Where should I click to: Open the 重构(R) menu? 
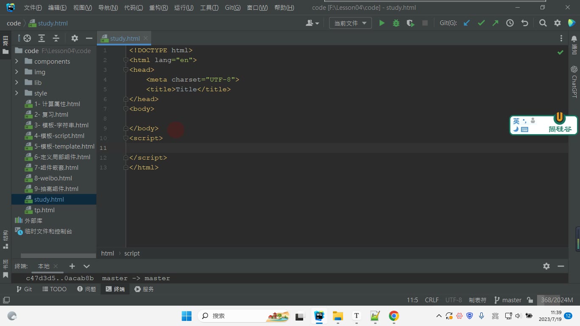coord(158,8)
